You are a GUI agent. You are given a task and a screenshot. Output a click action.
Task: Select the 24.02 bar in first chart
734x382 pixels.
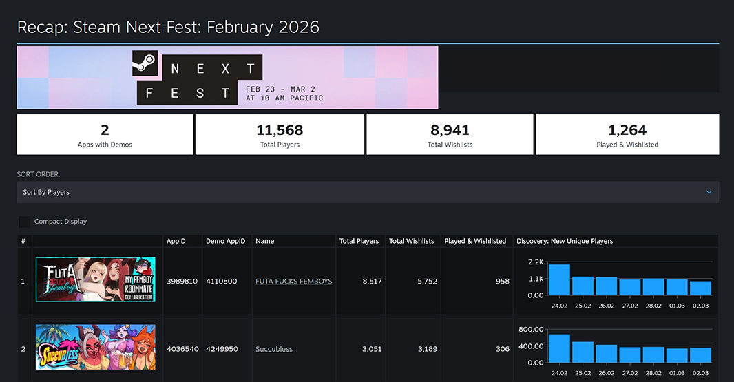pos(559,280)
